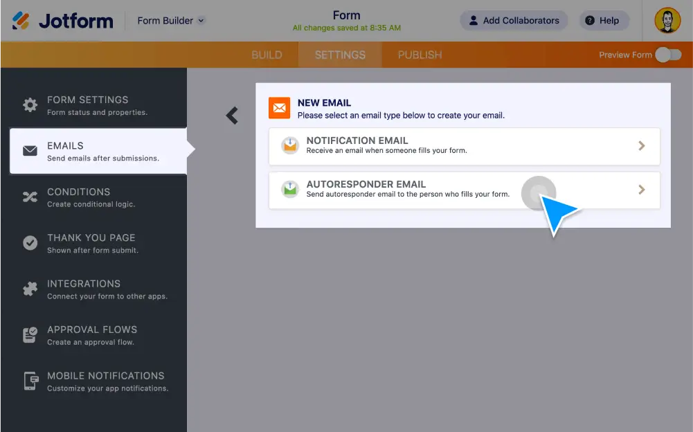The height and width of the screenshot is (432, 693).
Task: Click the Approval Flows icon
Action: click(x=30, y=335)
